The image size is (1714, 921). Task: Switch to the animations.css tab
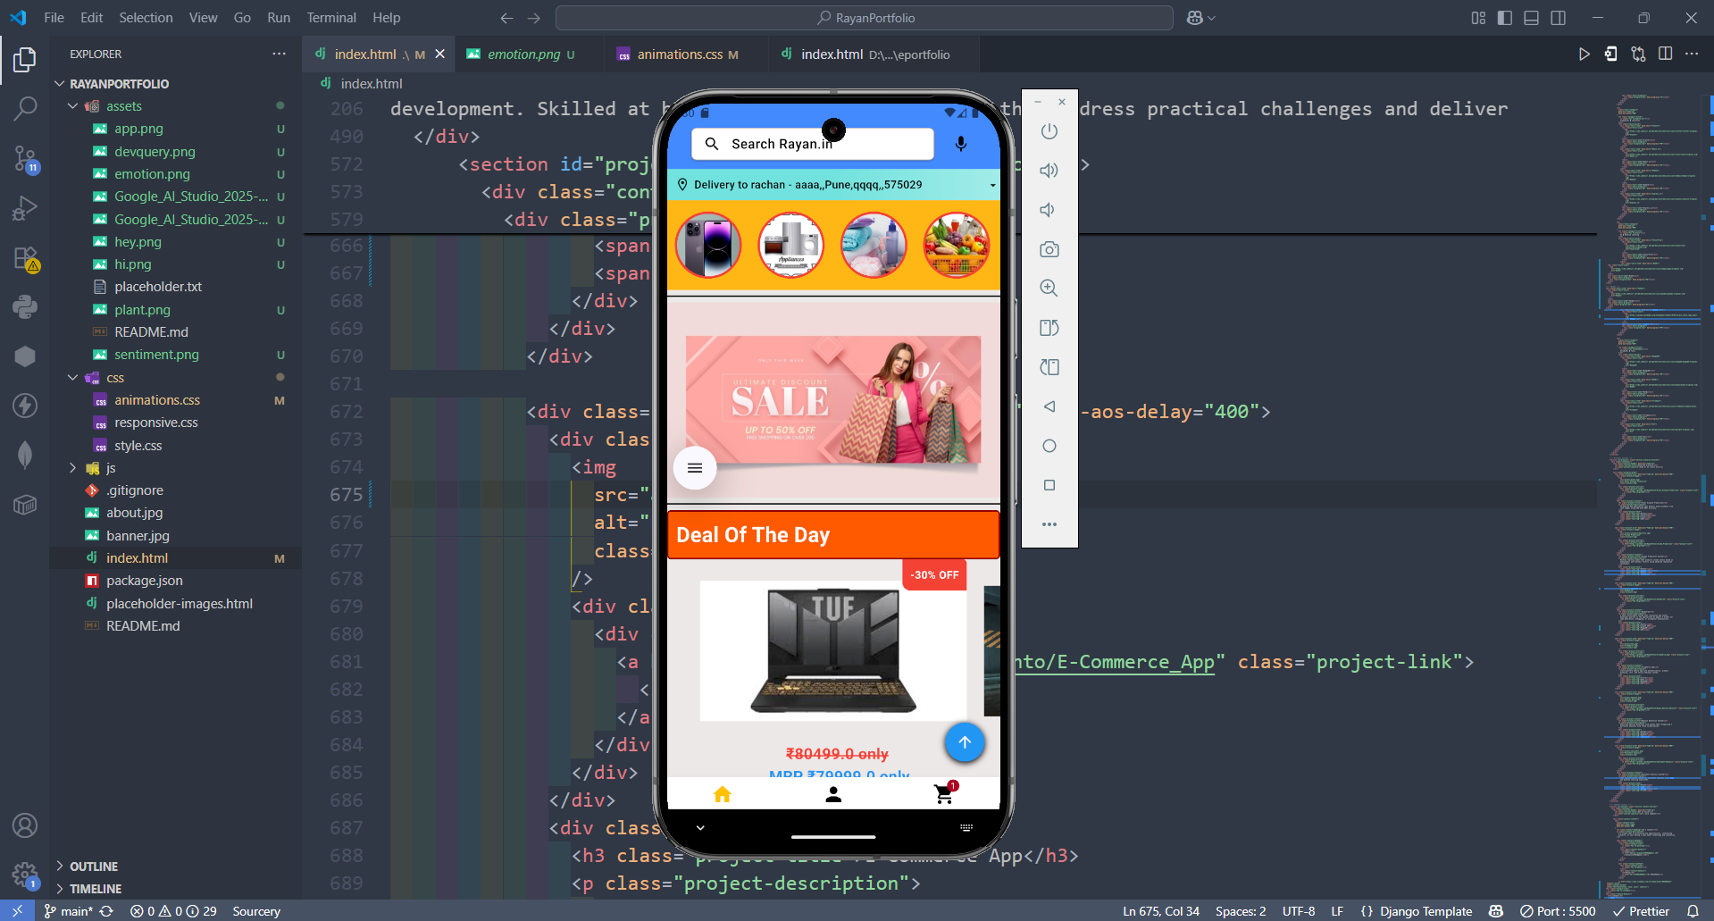pos(679,54)
